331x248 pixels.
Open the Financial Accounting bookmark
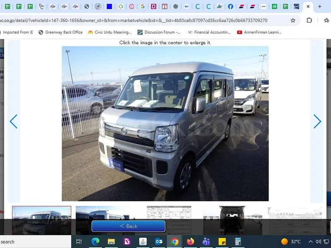(x=209, y=32)
